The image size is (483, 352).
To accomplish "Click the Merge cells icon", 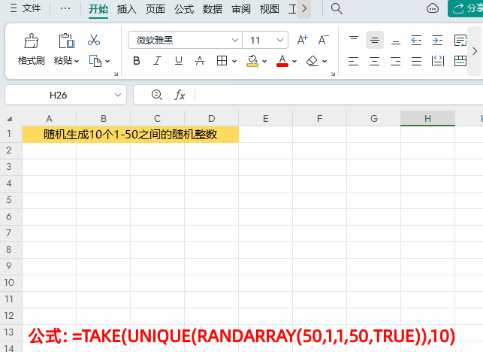I will 460,61.
